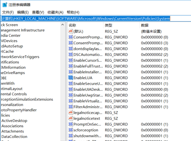Select the otoPropertyHandler tree key
The width and height of the screenshot is (191, 141).
pos(19,110)
